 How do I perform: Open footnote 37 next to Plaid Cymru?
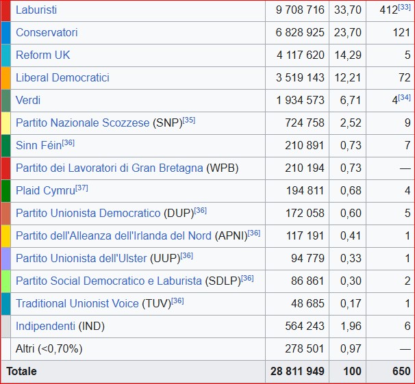point(82,188)
